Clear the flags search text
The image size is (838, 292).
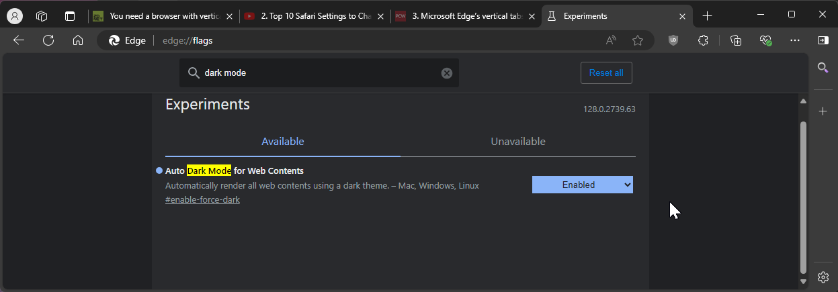[x=447, y=72]
